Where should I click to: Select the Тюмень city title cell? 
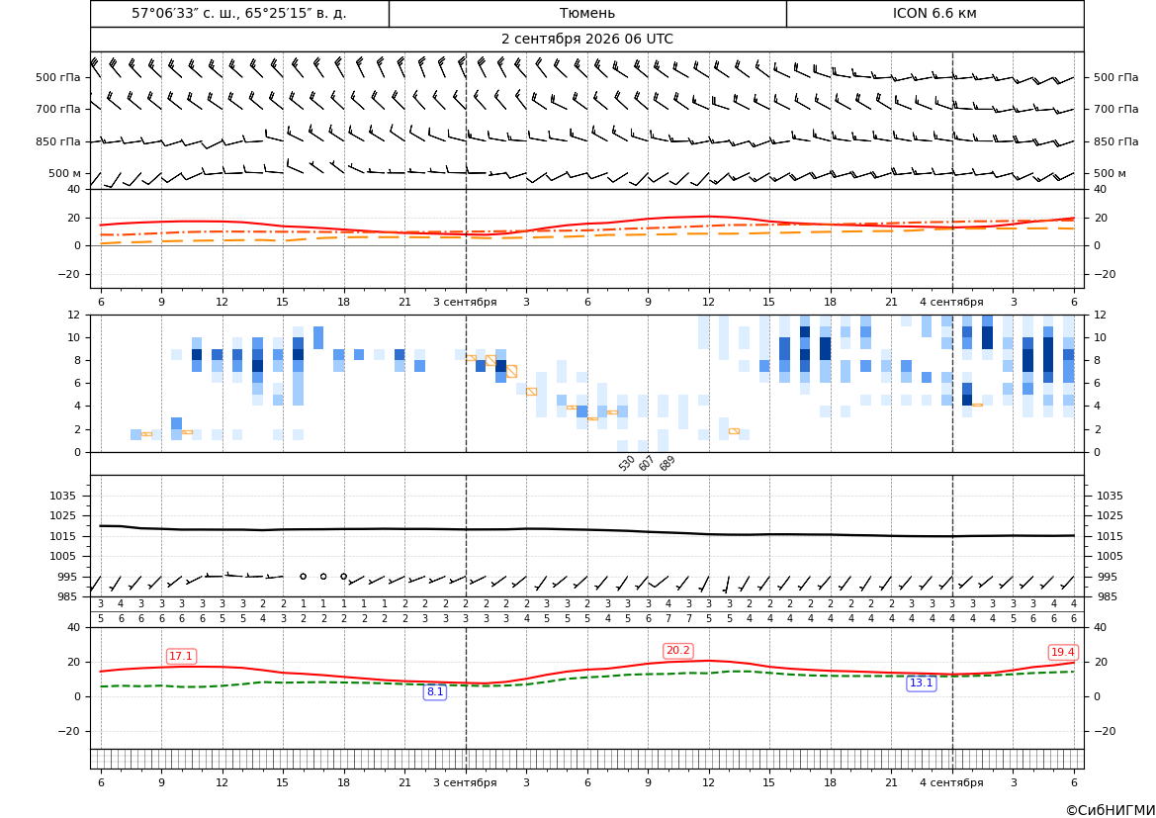[587, 13]
